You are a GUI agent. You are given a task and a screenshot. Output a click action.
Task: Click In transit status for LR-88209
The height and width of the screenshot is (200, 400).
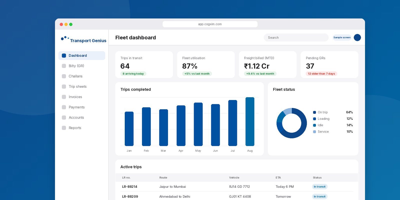pyautogui.click(x=320, y=196)
